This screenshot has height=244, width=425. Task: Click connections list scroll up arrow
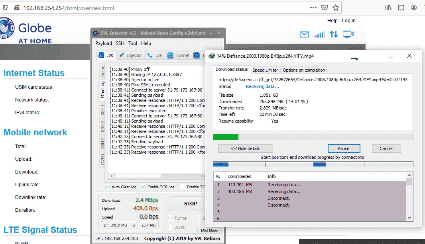pyautogui.click(x=409, y=175)
